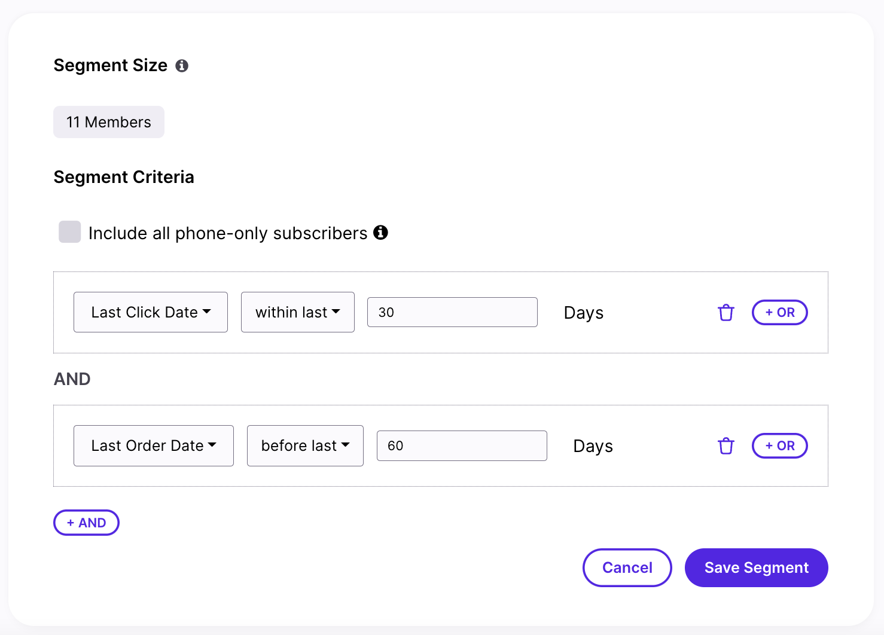This screenshot has width=884, height=635.
Task: Open the Last Order Date dropdown
Action: 154,445
